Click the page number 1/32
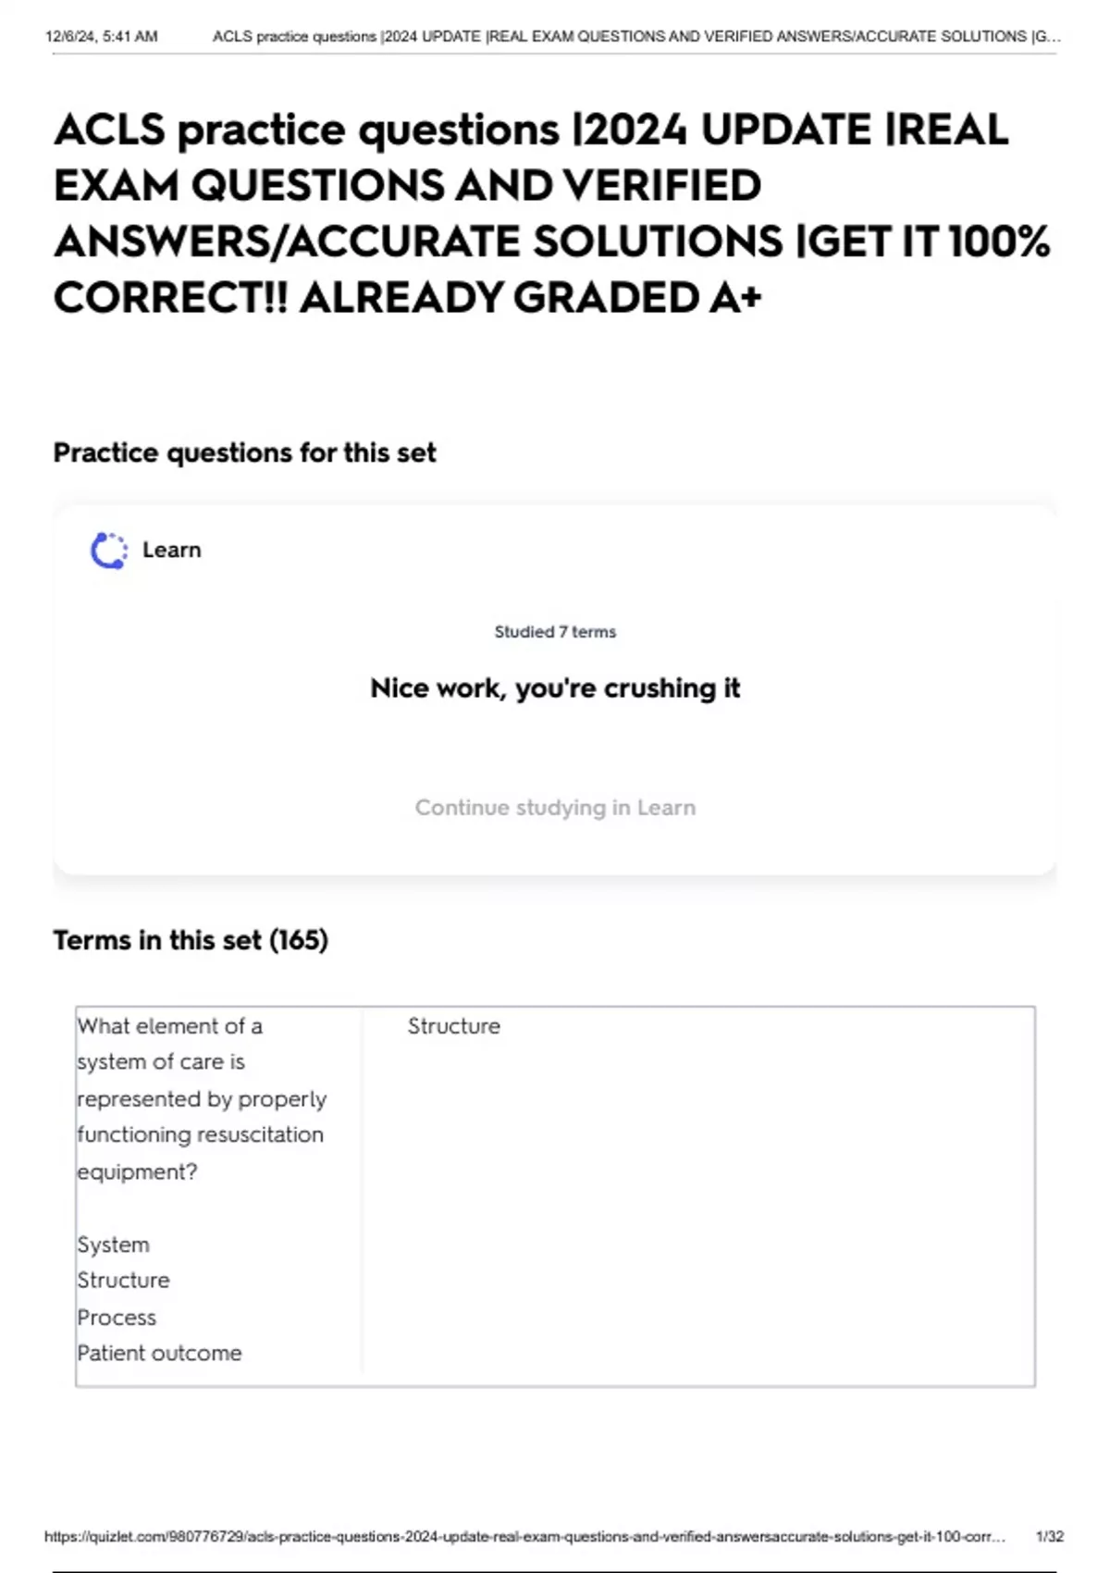Viewport: 1110px width, 1573px height. tap(1050, 1536)
